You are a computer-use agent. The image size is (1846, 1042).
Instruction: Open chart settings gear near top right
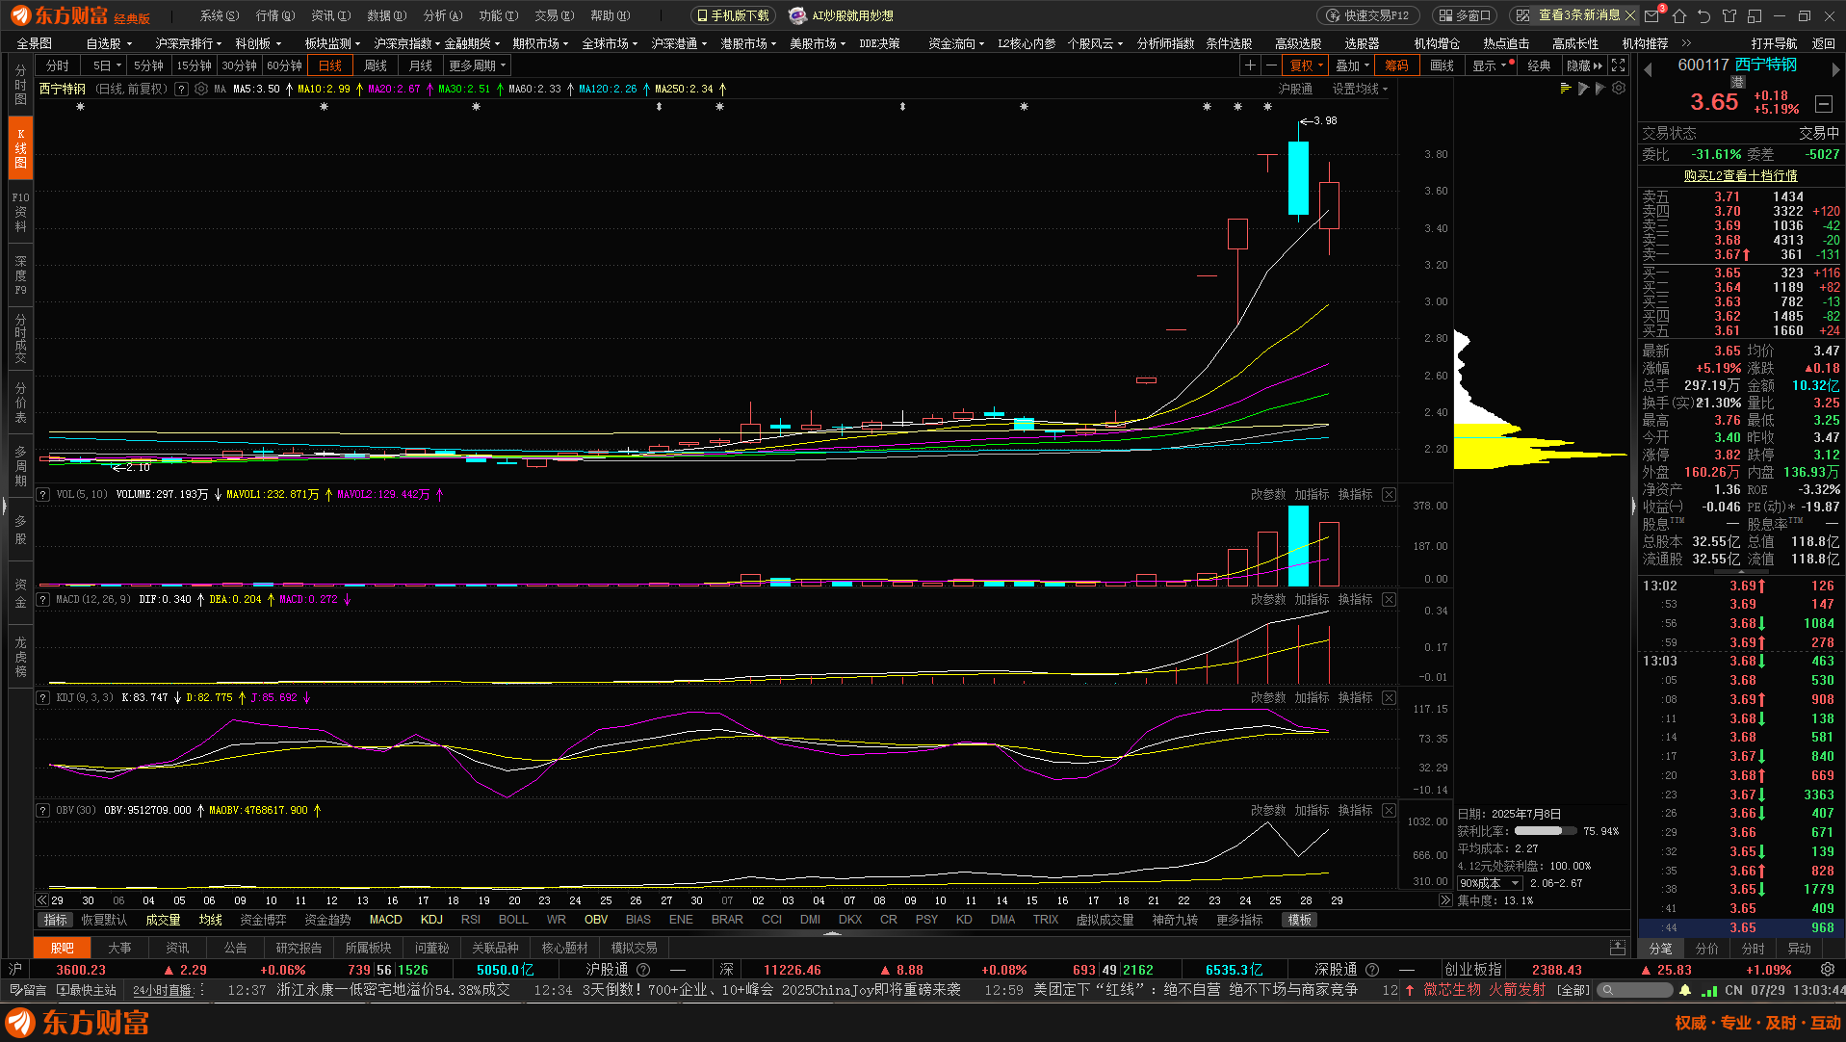click(1619, 88)
